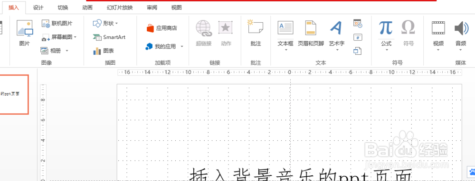Insert date and time icon
This screenshot has width=475, height=181.
[358, 24]
